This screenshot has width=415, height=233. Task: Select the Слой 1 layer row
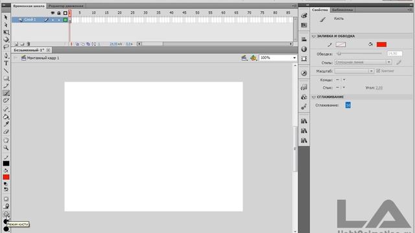(x=40, y=19)
